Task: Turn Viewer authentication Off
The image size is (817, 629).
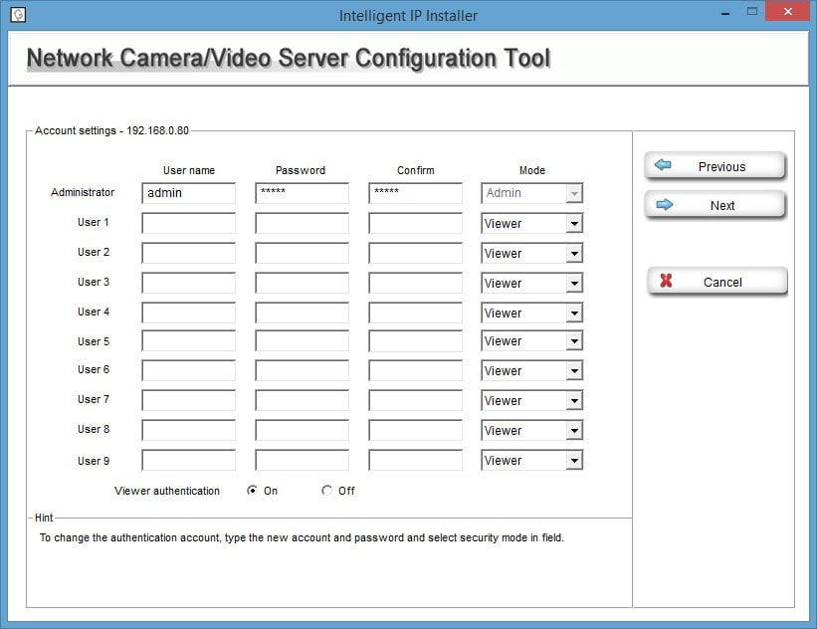Action: pyautogui.click(x=326, y=491)
